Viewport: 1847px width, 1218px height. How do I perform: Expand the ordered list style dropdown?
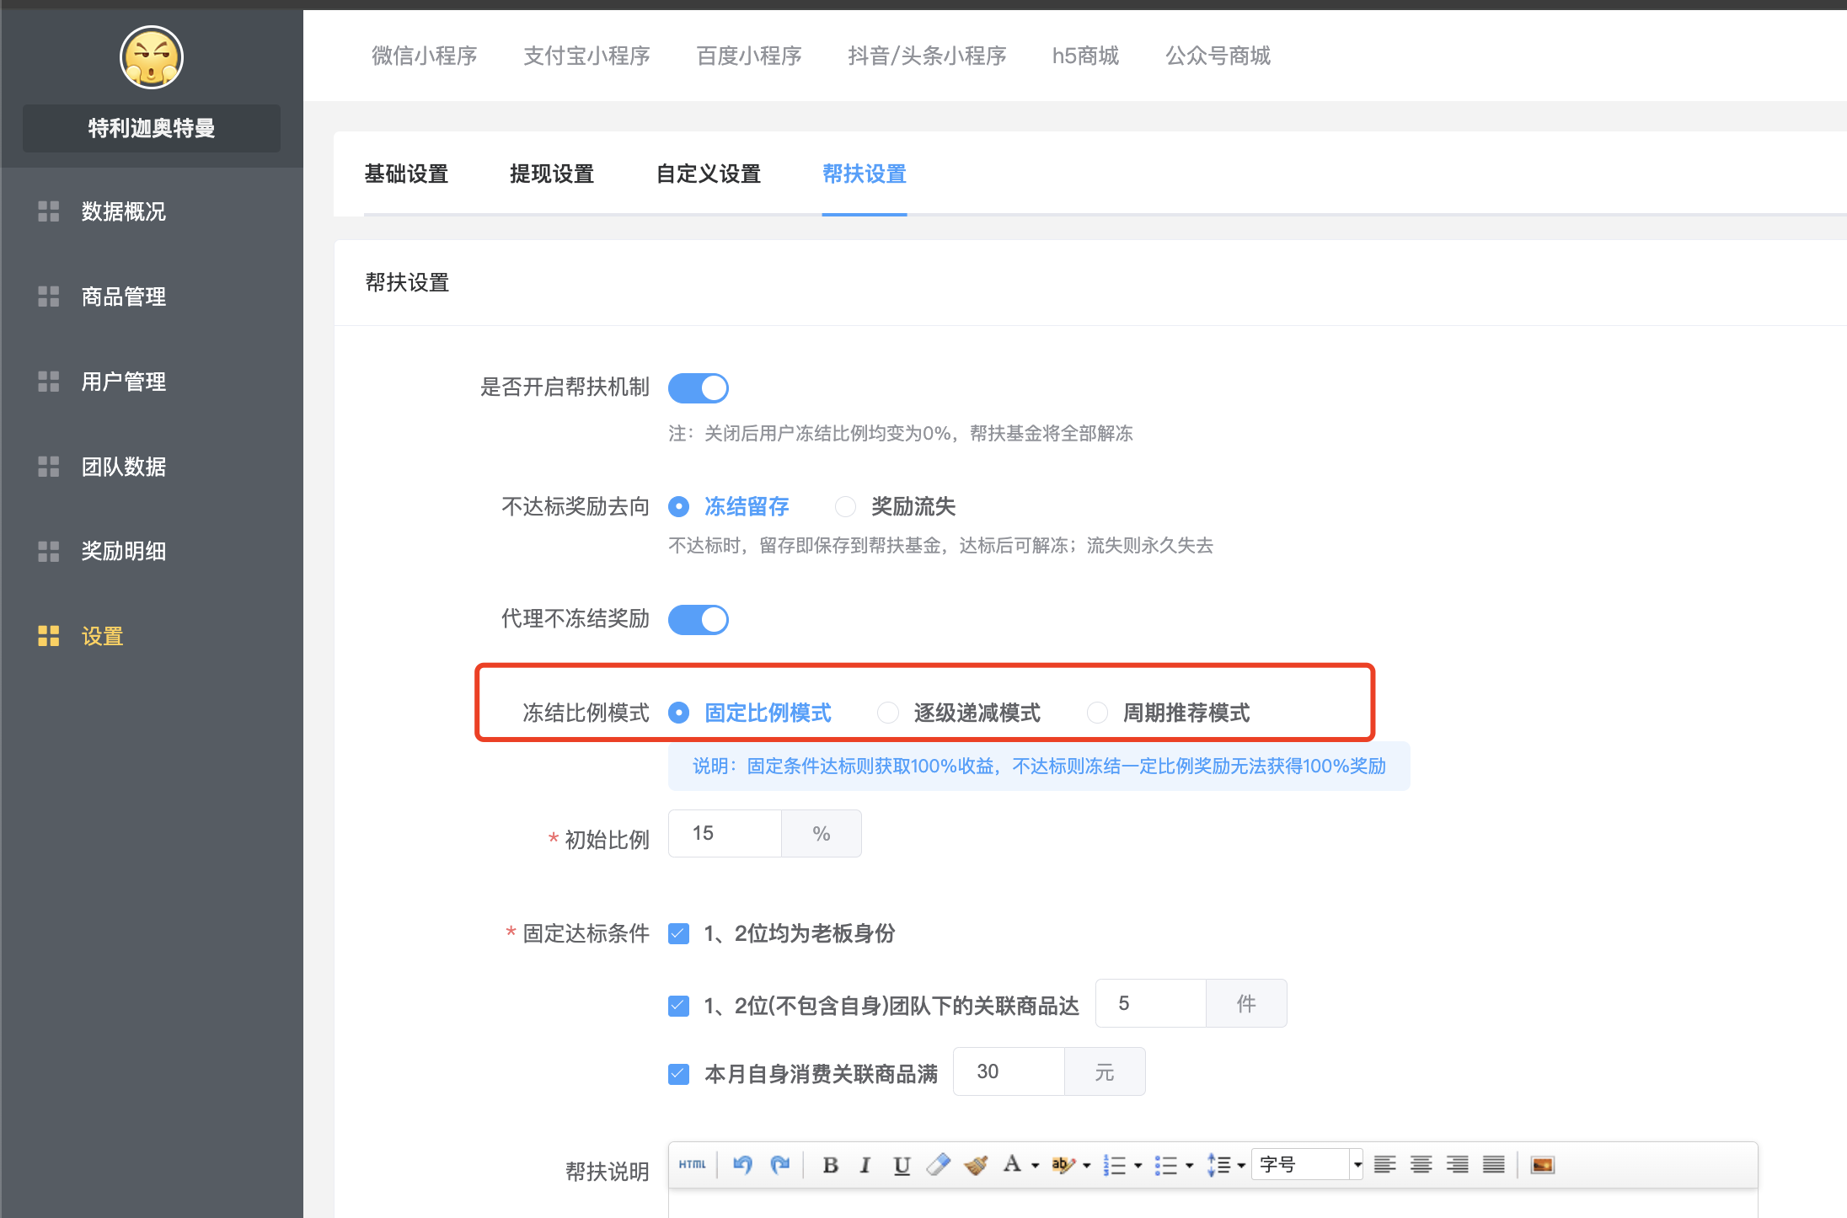click(x=1138, y=1166)
